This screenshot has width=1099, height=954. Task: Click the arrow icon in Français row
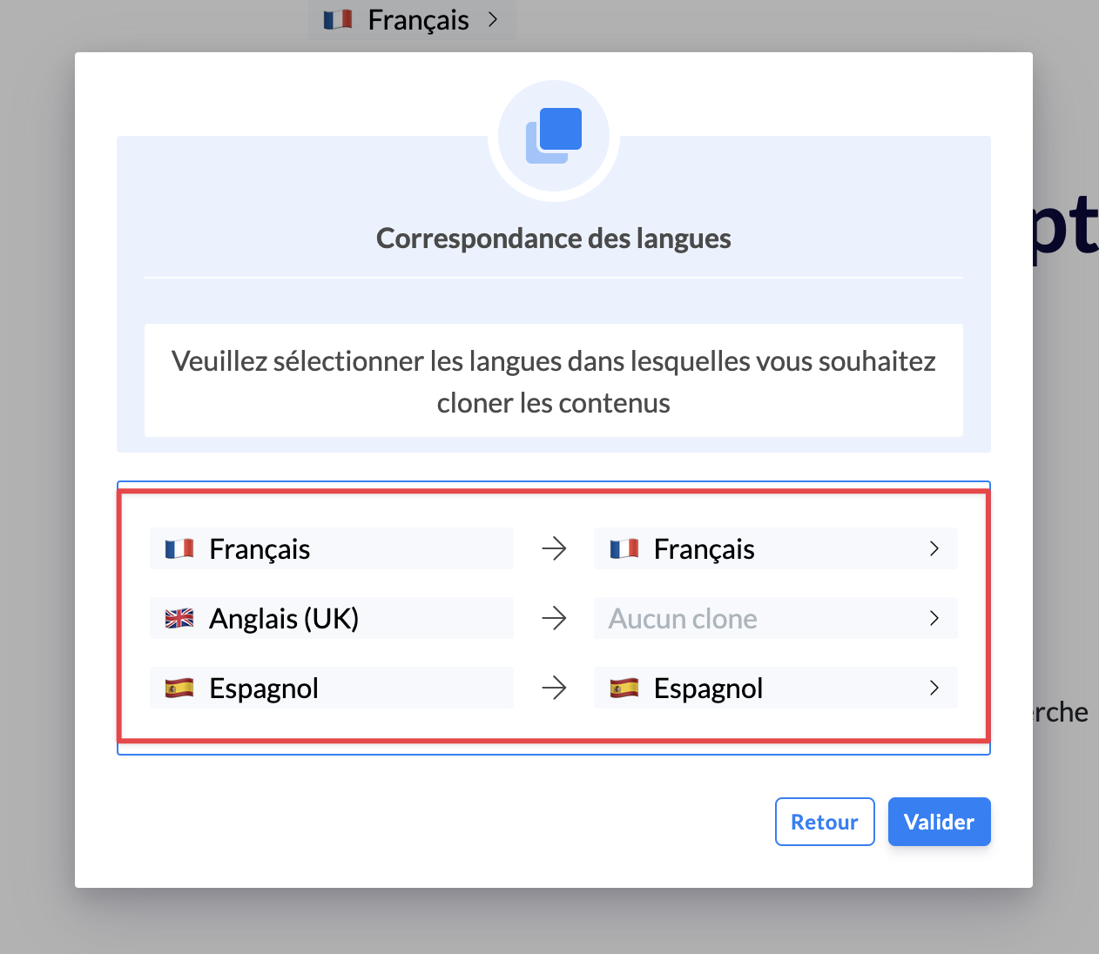click(x=554, y=549)
